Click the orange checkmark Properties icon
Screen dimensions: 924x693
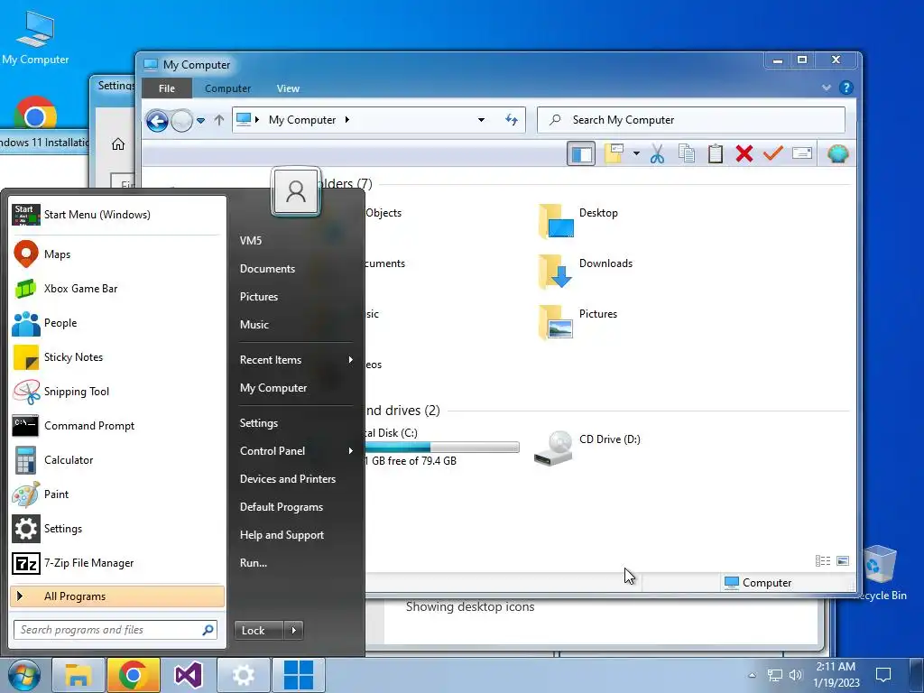tap(772, 153)
